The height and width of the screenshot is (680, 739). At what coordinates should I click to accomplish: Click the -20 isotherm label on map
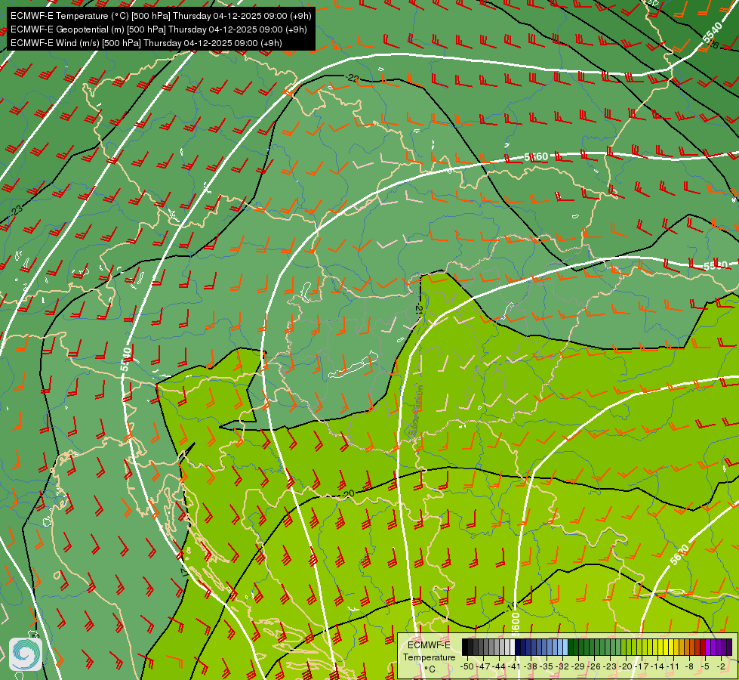pos(347,494)
